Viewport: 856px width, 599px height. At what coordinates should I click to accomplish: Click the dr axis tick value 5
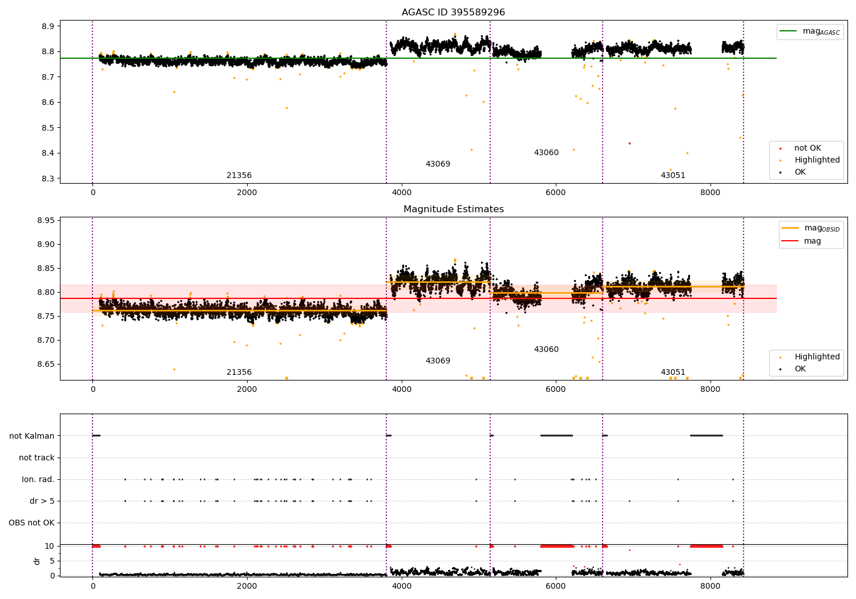coord(53,561)
